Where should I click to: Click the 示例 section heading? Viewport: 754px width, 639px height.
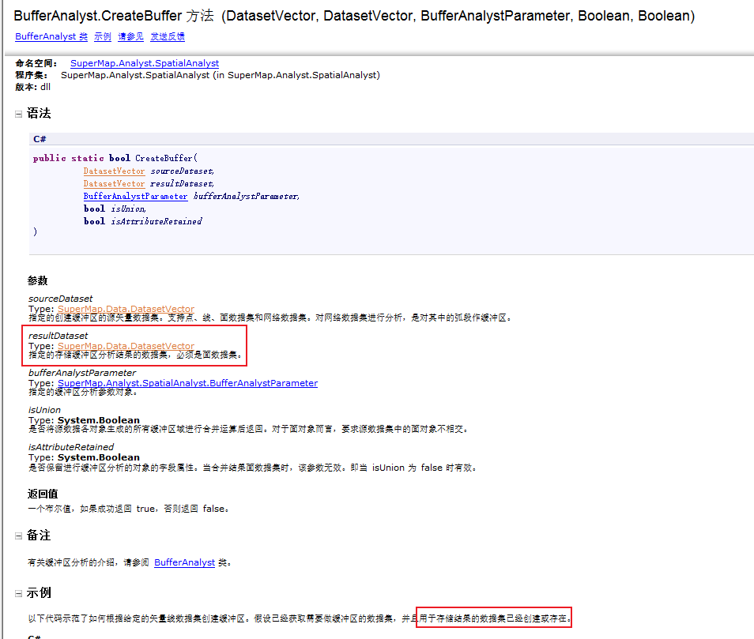(x=39, y=593)
